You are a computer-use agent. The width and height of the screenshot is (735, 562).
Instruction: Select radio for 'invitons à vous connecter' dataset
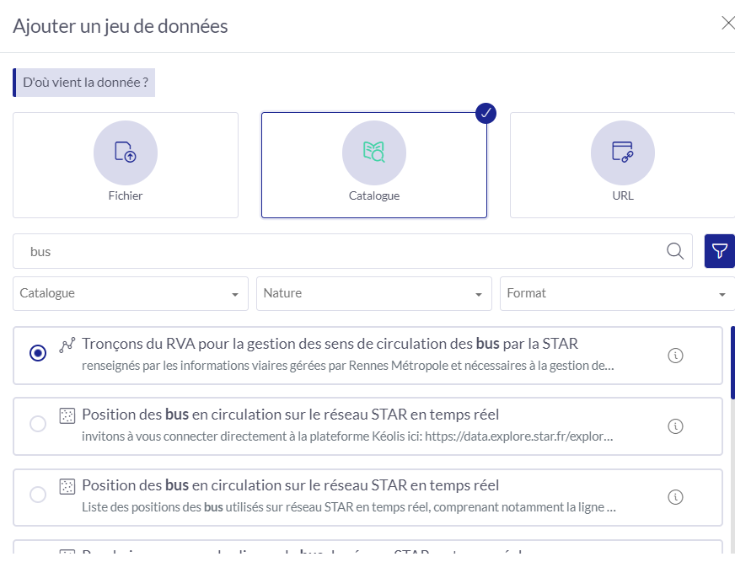pyautogui.click(x=37, y=424)
